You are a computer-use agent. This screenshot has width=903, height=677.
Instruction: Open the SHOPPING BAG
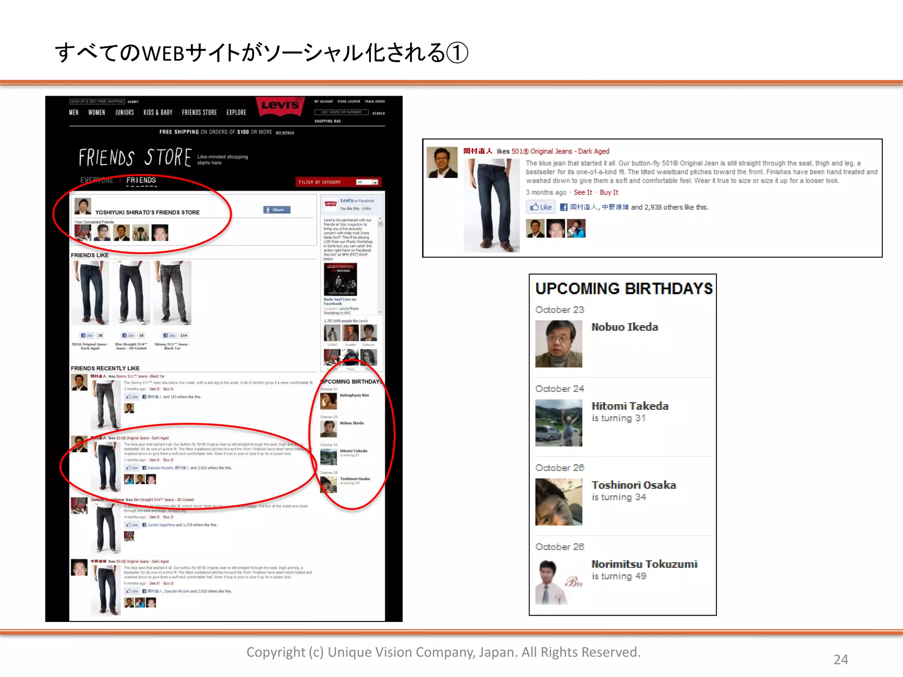pyautogui.click(x=328, y=121)
